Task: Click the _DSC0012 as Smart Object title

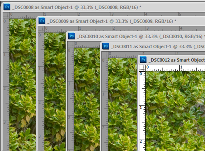Action: coord(177,60)
